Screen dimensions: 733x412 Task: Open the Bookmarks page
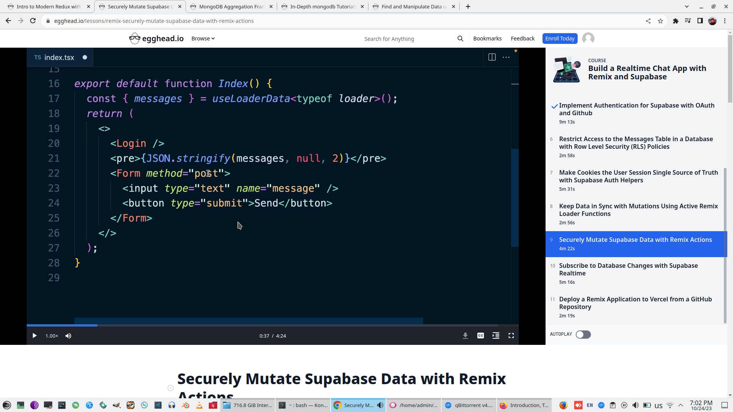[x=487, y=39]
